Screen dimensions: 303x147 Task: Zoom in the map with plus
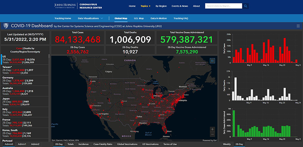point(212,129)
